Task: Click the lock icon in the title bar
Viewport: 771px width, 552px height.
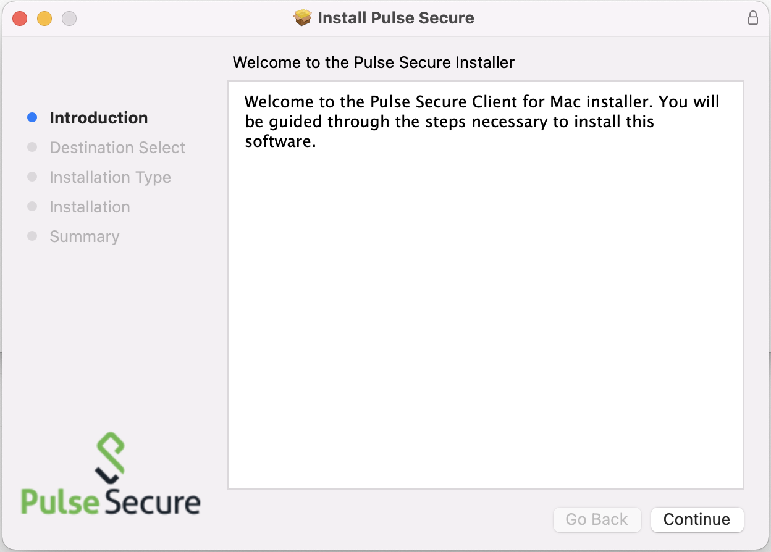Action: [752, 17]
